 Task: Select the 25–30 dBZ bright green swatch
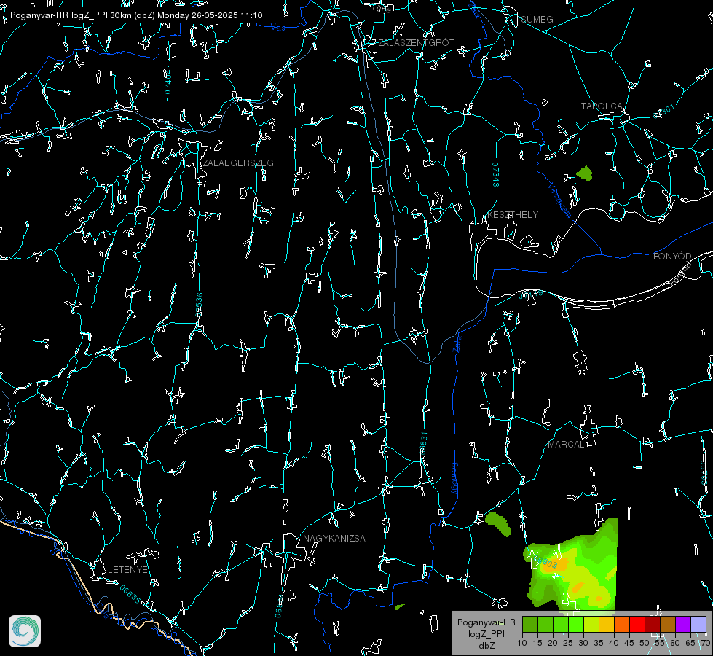tap(575, 624)
